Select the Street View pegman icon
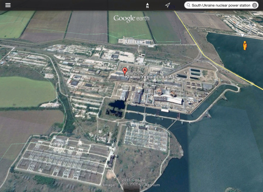 (x=245, y=45)
